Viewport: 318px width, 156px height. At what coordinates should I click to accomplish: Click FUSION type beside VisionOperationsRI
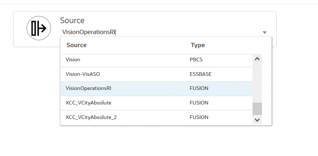pyautogui.click(x=199, y=89)
